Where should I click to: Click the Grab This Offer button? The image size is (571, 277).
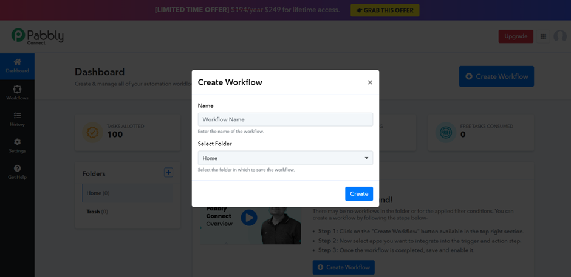(385, 10)
